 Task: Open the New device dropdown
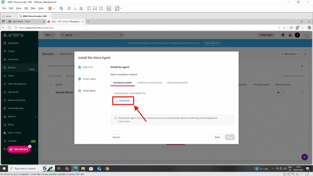pyautogui.click(x=290, y=54)
